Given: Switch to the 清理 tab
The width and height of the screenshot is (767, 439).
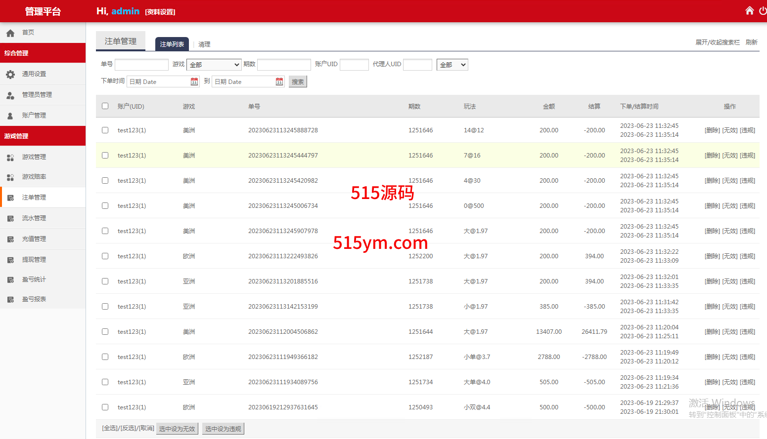Looking at the screenshot, I should [204, 44].
